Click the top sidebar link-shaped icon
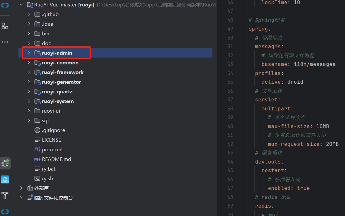Image resolution: width=345 pixels, height=216 pixels. coord(5,5)
